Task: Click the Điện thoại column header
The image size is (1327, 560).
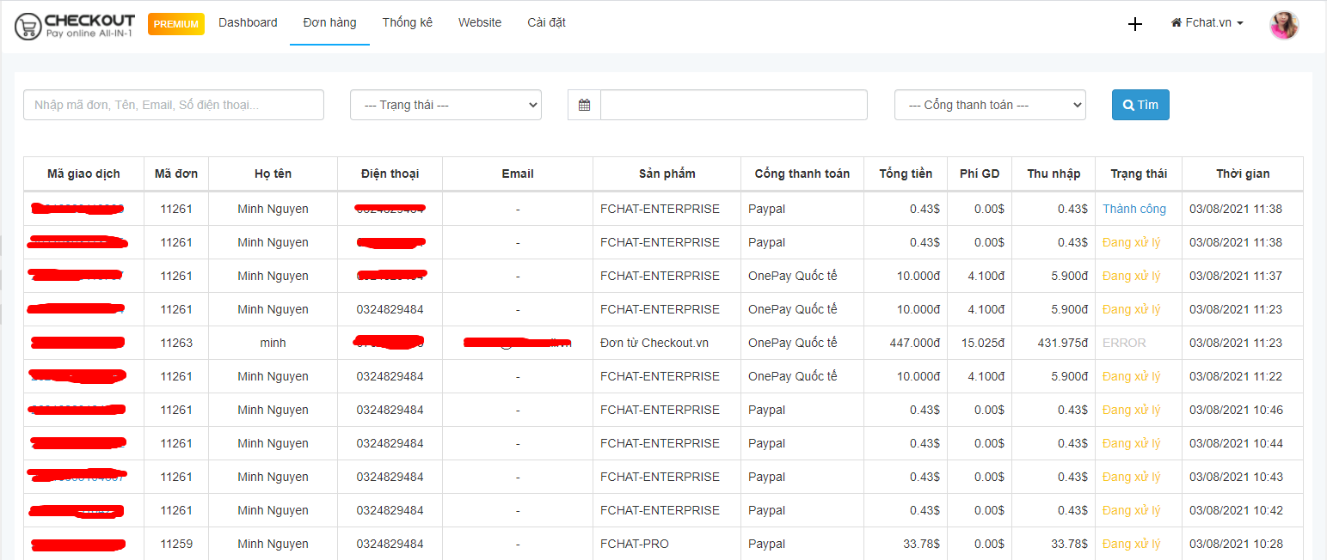Action: click(390, 173)
